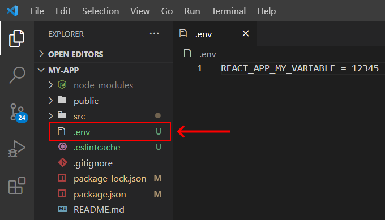
Task: Expand the node_modules folder chevron
Action: 50,85
